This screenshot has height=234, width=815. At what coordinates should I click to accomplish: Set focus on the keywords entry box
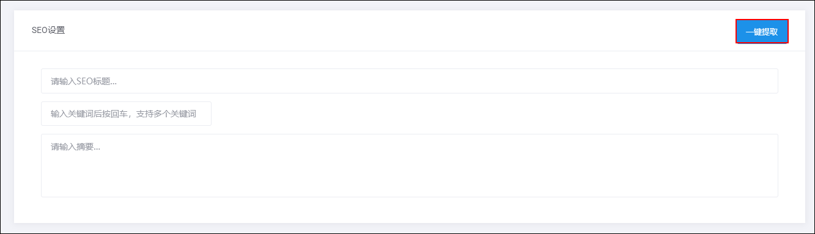point(126,114)
